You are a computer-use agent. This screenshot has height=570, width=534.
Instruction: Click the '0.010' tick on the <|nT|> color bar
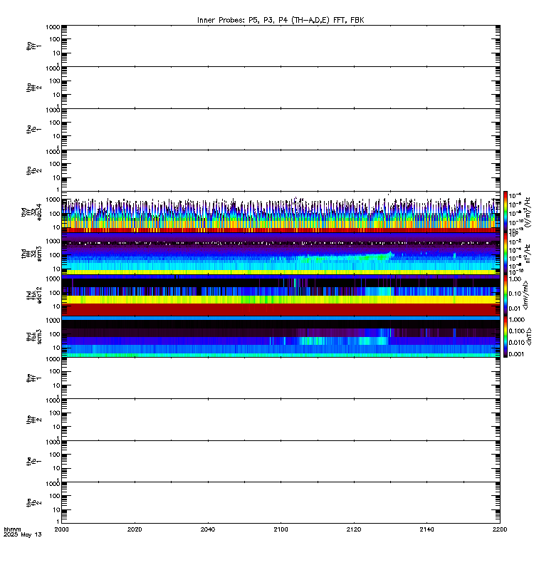(517, 343)
